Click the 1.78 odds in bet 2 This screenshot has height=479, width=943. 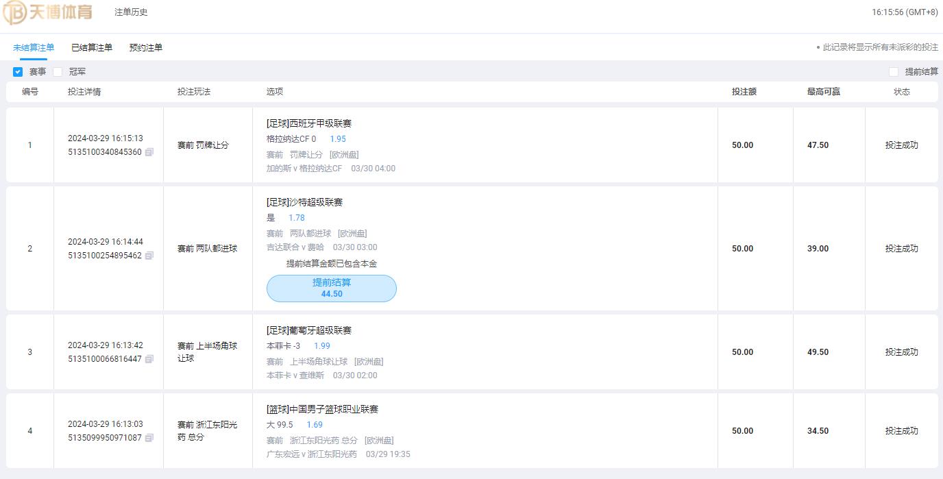(297, 218)
